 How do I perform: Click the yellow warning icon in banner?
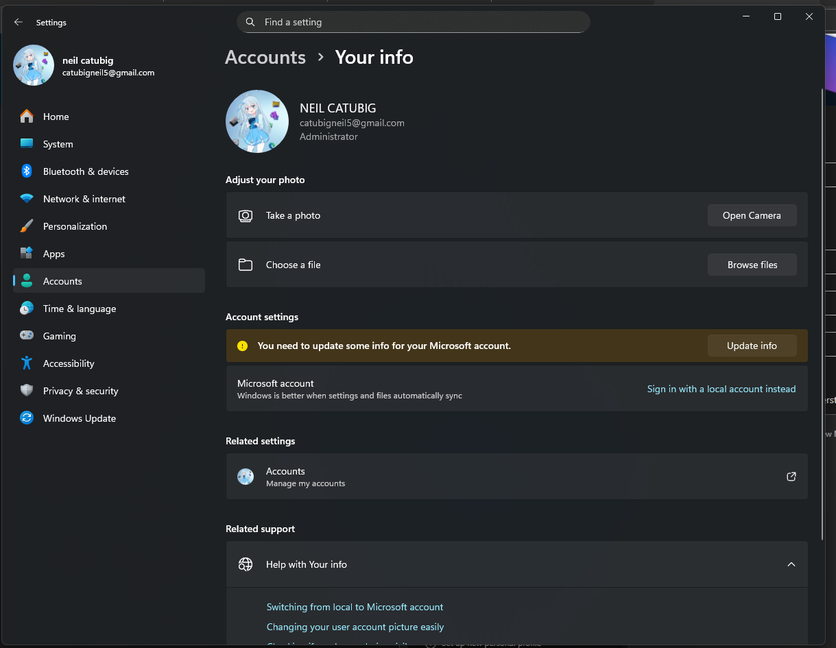pyautogui.click(x=242, y=346)
